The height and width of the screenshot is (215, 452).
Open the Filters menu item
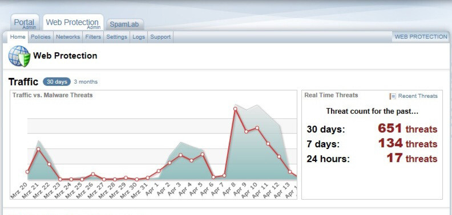click(93, 37)
